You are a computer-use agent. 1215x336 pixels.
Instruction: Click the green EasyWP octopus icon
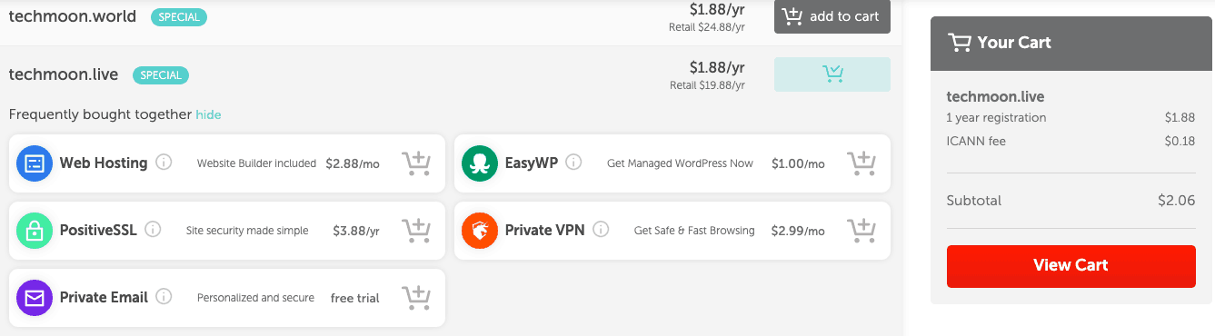coord(480,163)
